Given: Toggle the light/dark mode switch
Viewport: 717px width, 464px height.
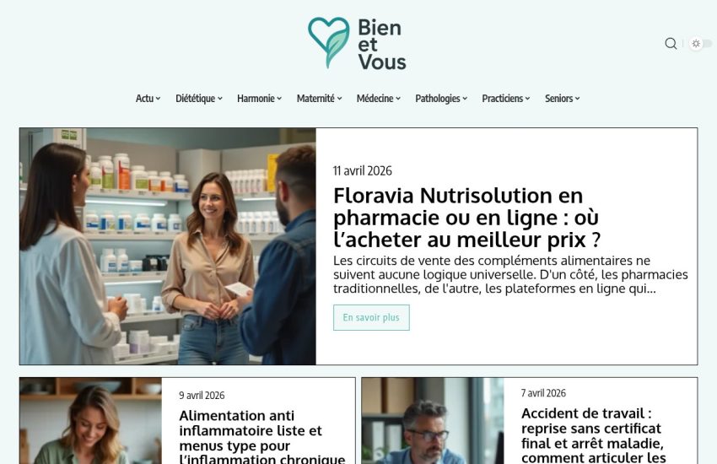Looking at the screenshot, I should (x=700, y=43).
